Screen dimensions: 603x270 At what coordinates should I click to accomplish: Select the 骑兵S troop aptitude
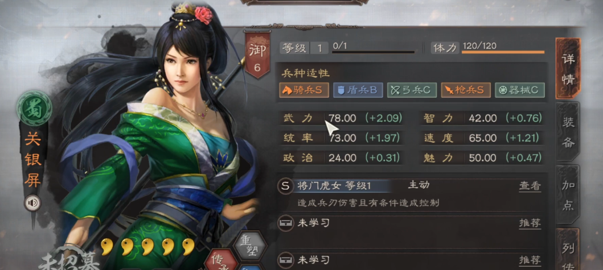(x=304, y=90)
